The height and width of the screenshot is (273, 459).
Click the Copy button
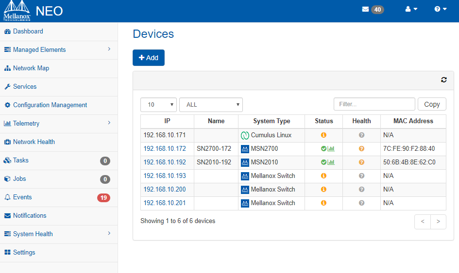432,104
